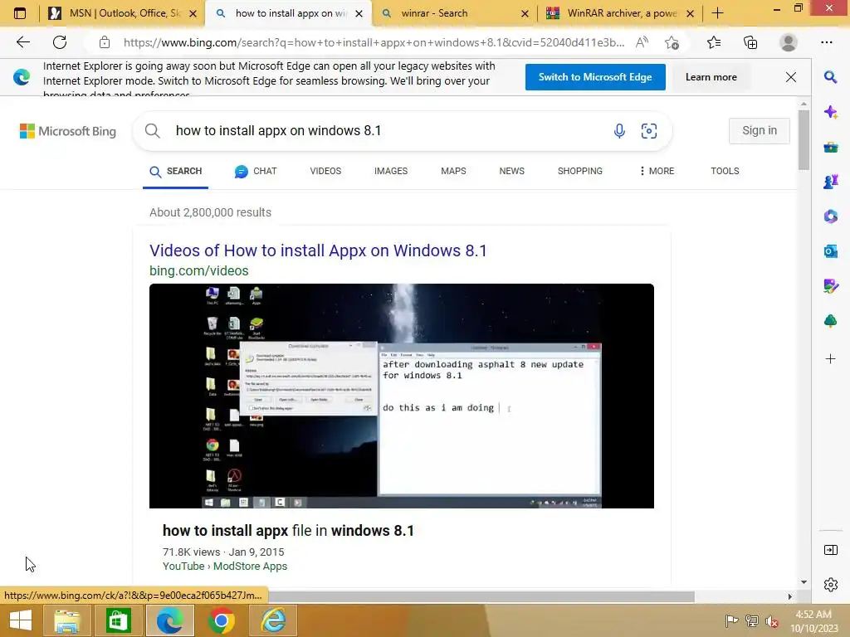Go back with the browser back arrow
The image size is (850, 637).
click(22, 42)
